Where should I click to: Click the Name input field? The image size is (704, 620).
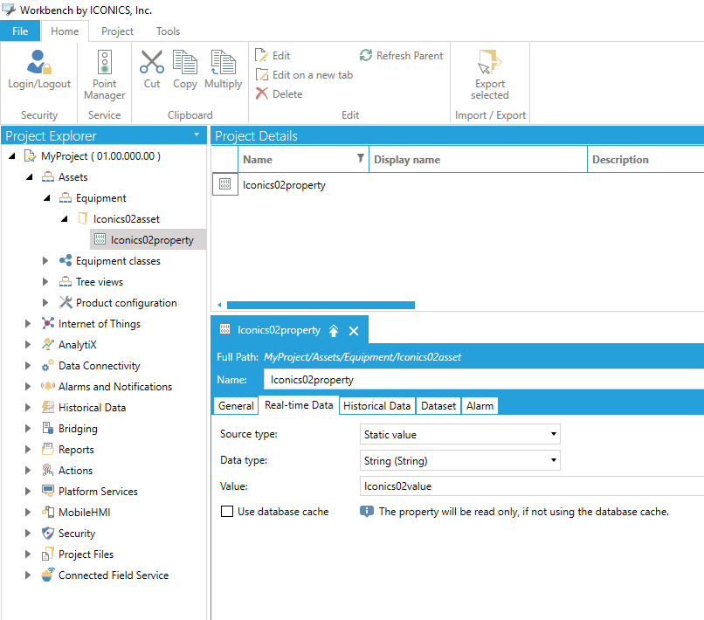point(484,380)
